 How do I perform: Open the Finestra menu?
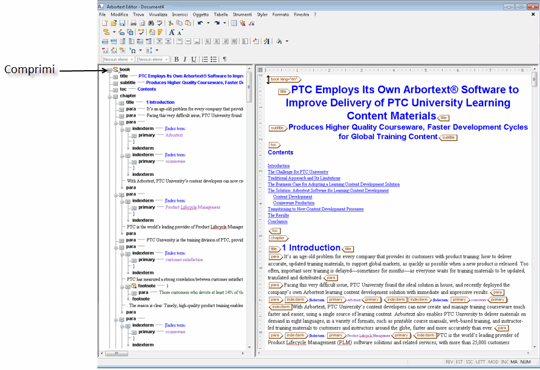pos(301,15)
